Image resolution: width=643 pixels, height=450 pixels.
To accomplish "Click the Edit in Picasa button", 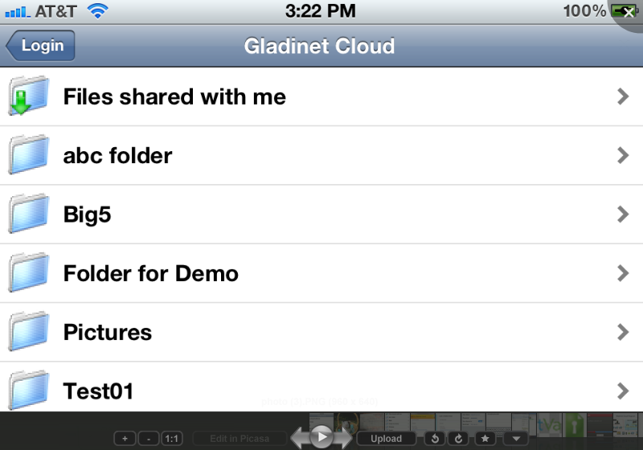I will pos(240,439).
